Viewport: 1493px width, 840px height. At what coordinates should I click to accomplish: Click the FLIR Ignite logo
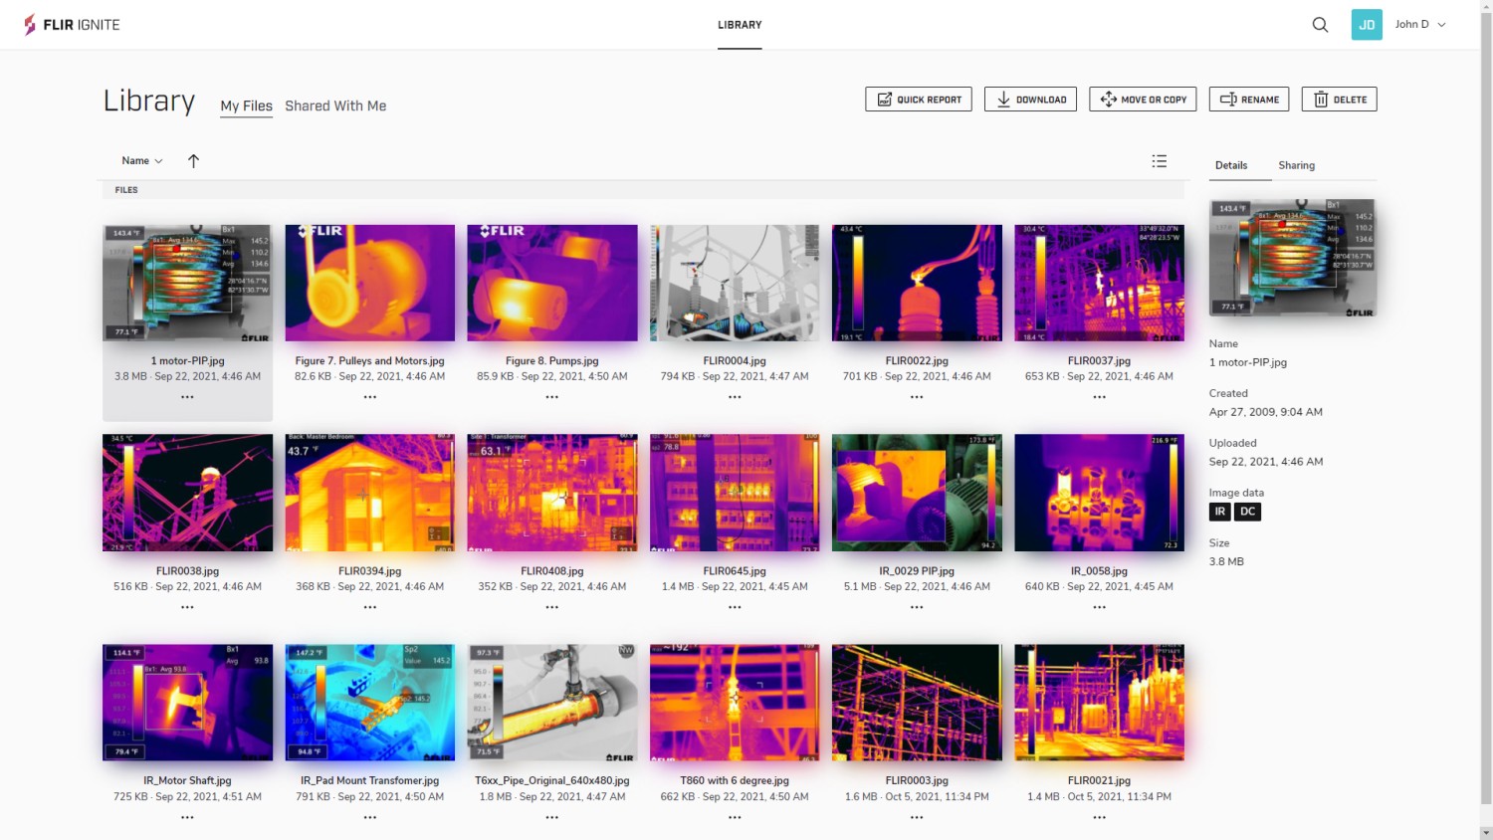(x=72, y=25)
